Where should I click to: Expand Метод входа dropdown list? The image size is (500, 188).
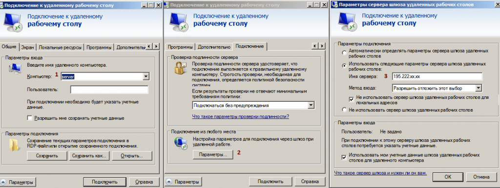tap(479, 88)
